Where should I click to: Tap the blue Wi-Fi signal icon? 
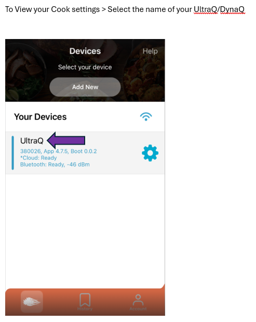(146, 117)
